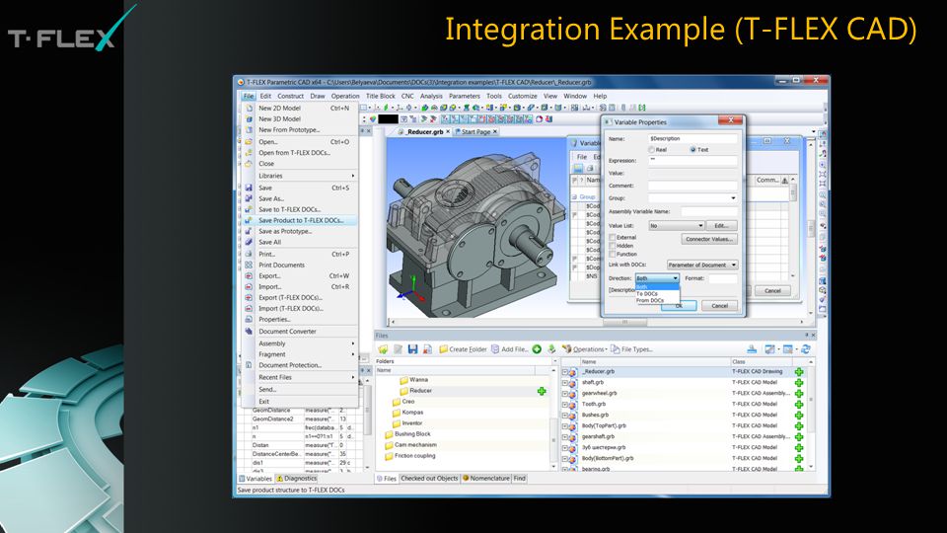
Task: Click the File Types... button
Action: point(631,349)
